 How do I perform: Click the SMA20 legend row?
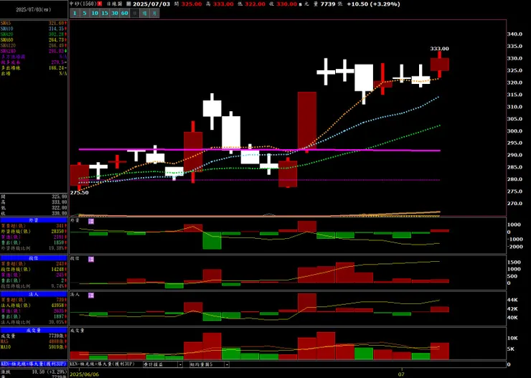pos(34,34)
